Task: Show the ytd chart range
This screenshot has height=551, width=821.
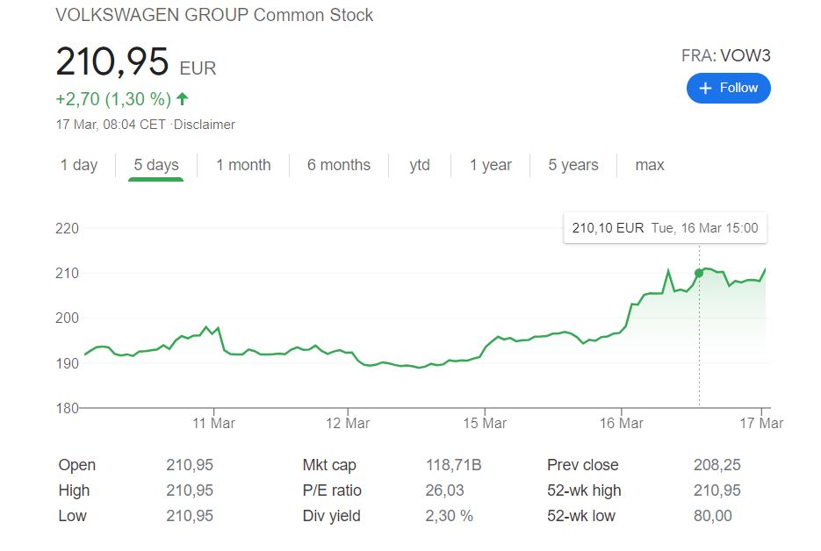Action: click(420, 165)
